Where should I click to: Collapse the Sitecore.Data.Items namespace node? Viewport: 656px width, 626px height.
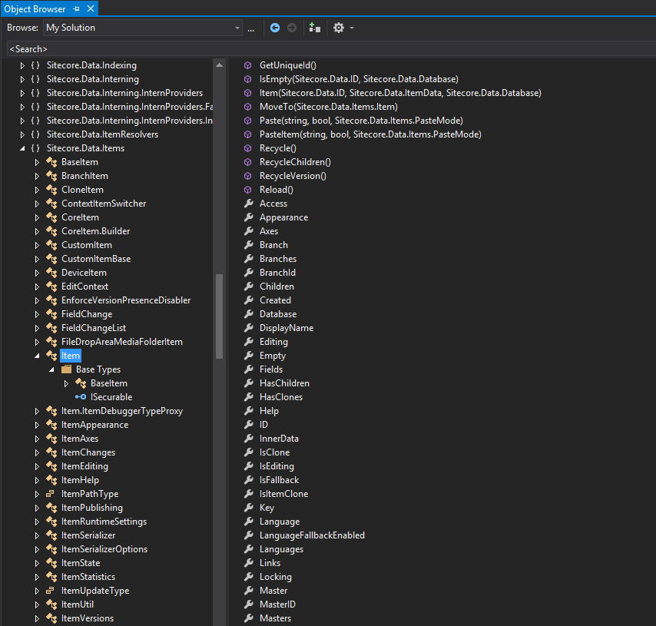pos(22,148)
